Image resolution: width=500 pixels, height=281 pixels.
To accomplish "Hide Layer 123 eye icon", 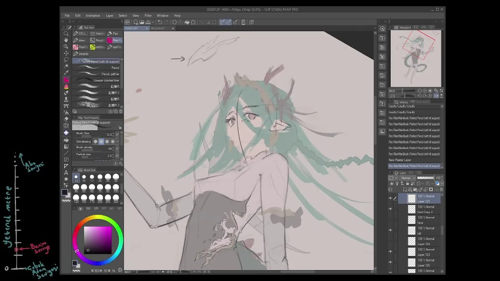I will click(x=390, y=252).
